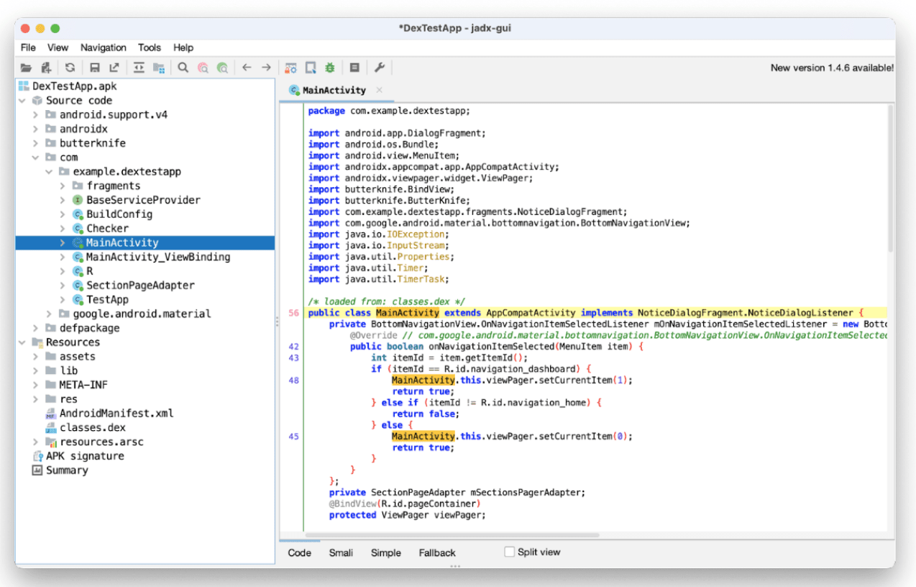This screenshot has width=916, height=587.
Task: Collapse the Source code tree node
Action: pyautogui.click(x=22, y=101)
